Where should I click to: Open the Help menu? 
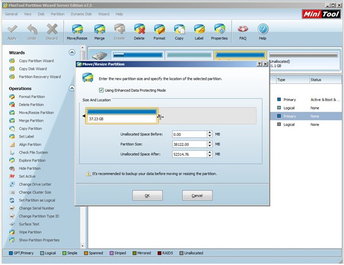point(119,14)
